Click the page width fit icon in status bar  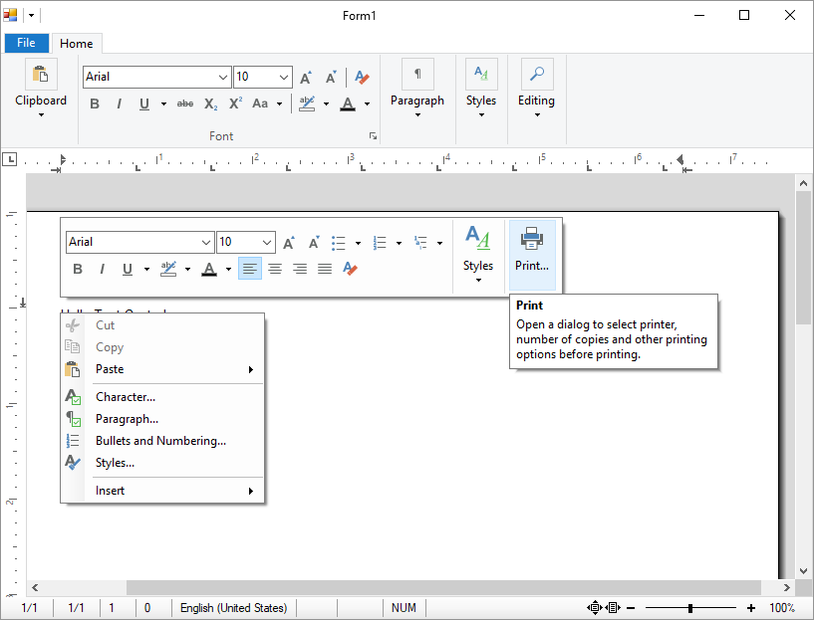[x=613, y=607]
